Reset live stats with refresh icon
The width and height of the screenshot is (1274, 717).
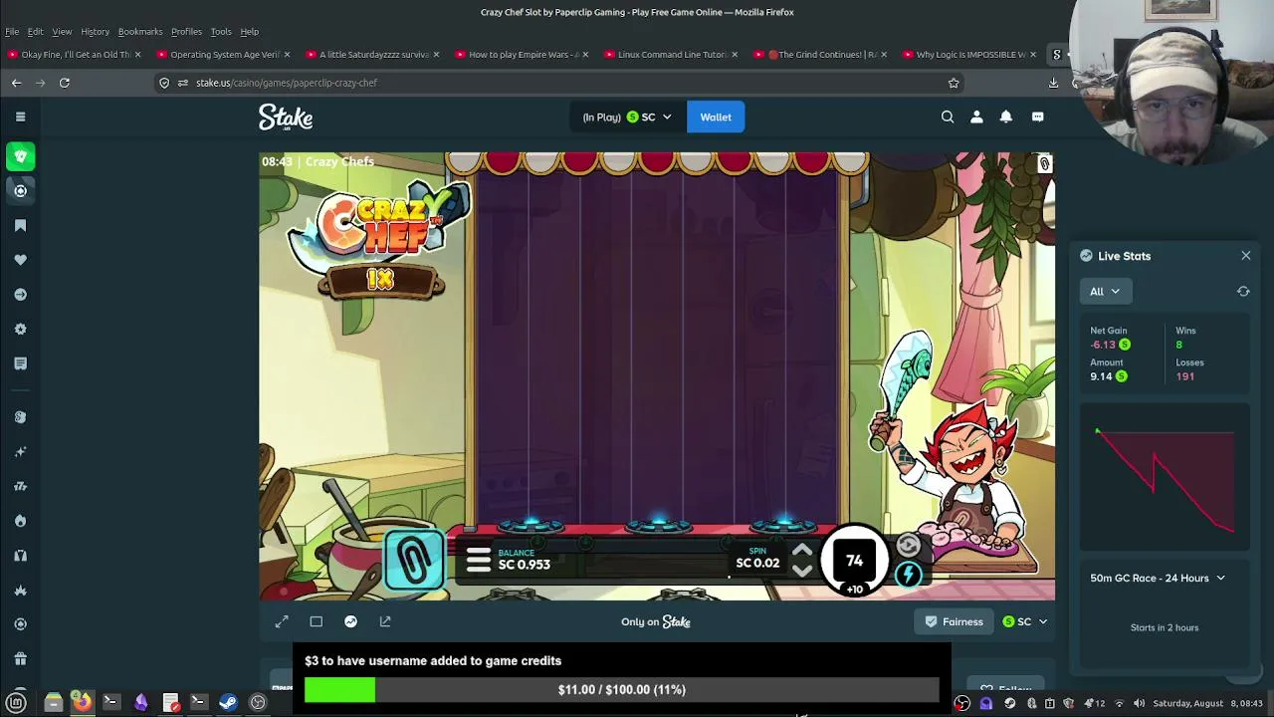point(1243,292)
